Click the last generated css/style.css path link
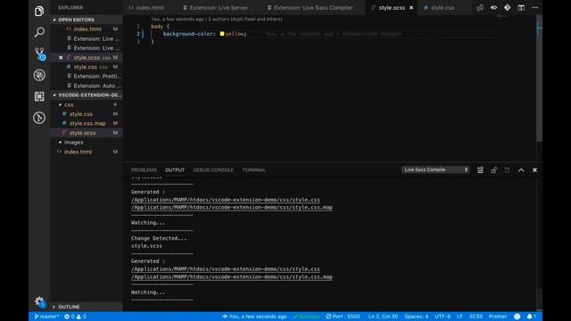Viewport: 571px width, 321px height. pos(226,269)
